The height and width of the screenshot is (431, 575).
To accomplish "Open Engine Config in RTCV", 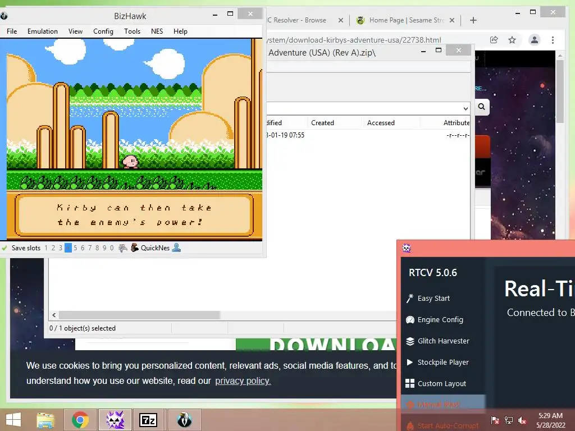I will pyautogui.click(x=440, y=319).
